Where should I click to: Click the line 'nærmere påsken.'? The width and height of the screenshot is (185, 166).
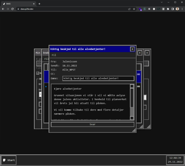coord(65,114)
